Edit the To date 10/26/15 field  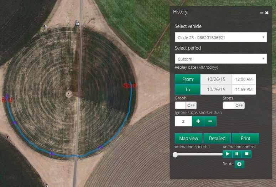(x=216, y=89)
